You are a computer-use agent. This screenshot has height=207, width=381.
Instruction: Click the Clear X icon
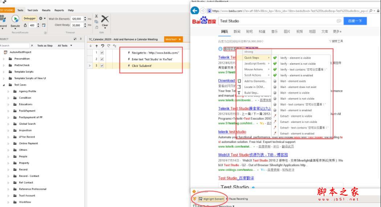pyautogui.click(x=105, y=19)
